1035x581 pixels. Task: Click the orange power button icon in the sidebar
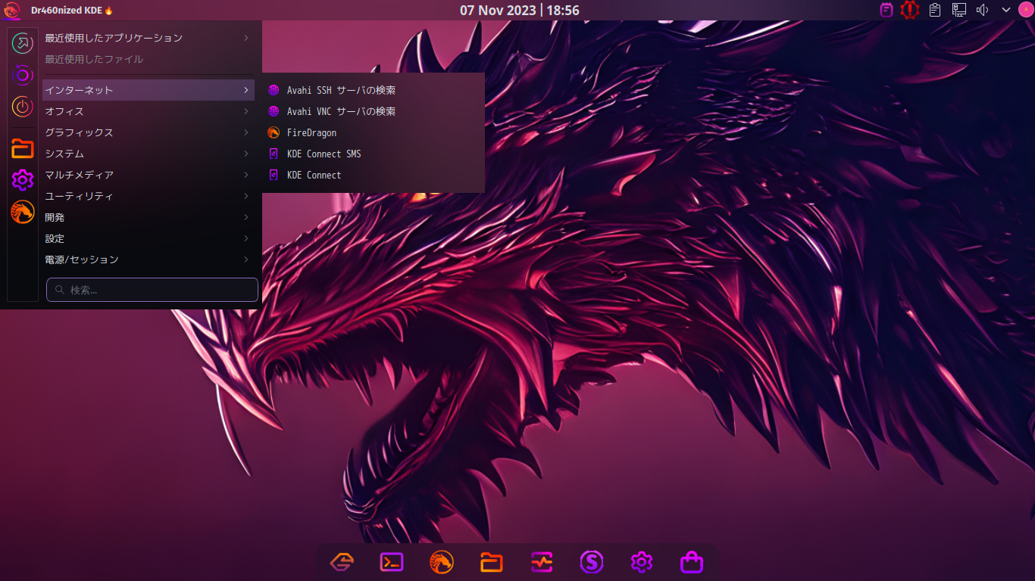[23, 107]
